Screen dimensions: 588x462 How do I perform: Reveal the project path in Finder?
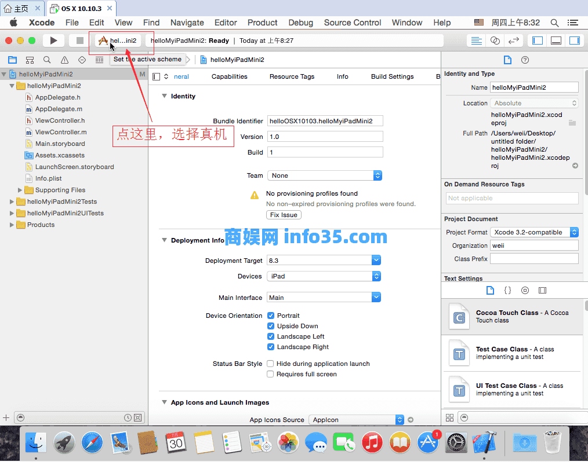(575, 166)
